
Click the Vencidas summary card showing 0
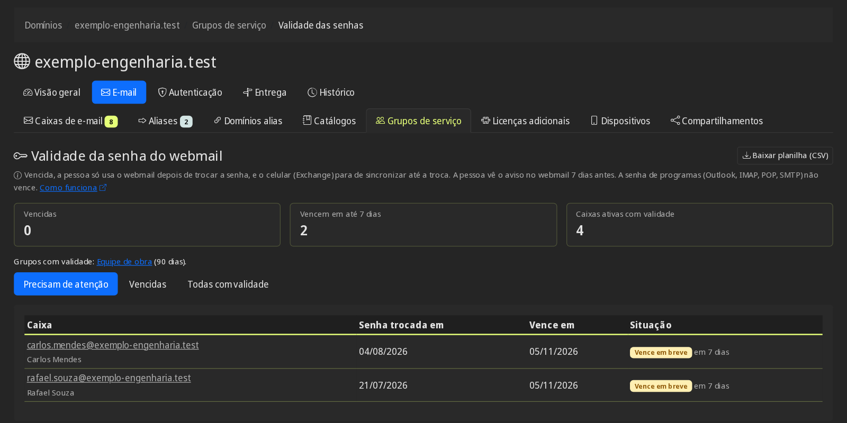[x=147, y=225]
